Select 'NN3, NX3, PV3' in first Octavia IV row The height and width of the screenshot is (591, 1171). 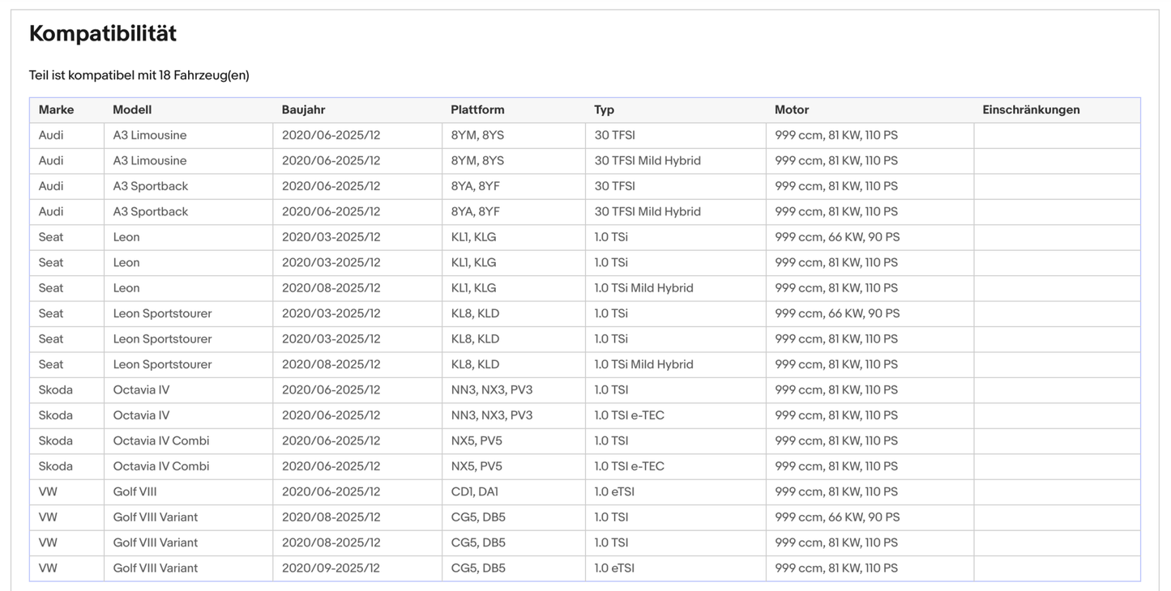491,390
